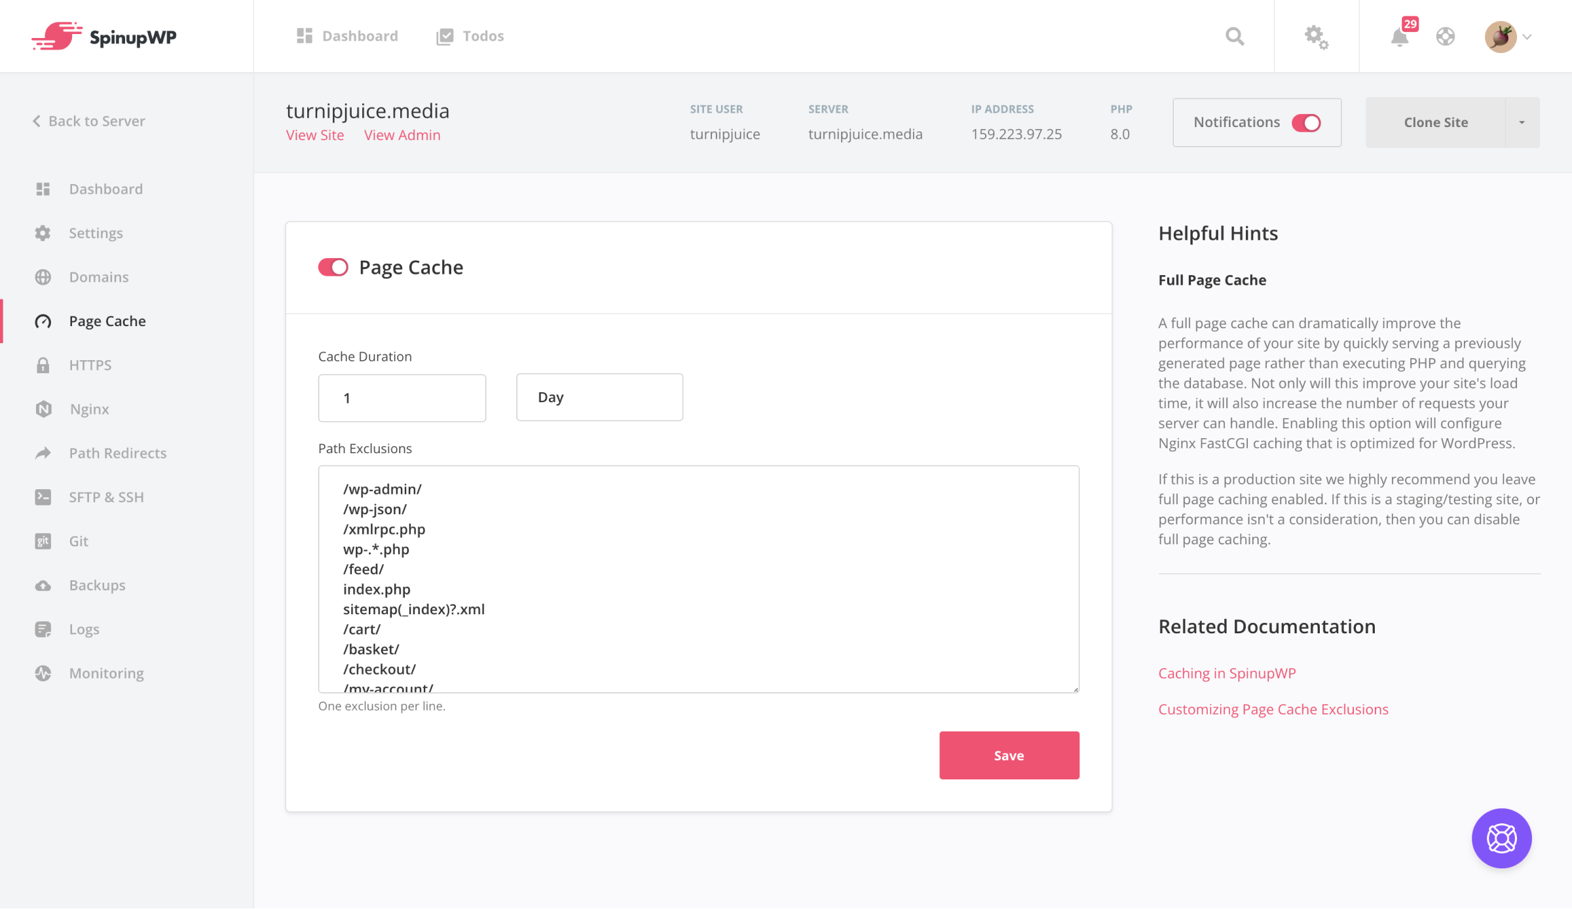Click the /wp-admin/ exclusion line

click(383, 489)
